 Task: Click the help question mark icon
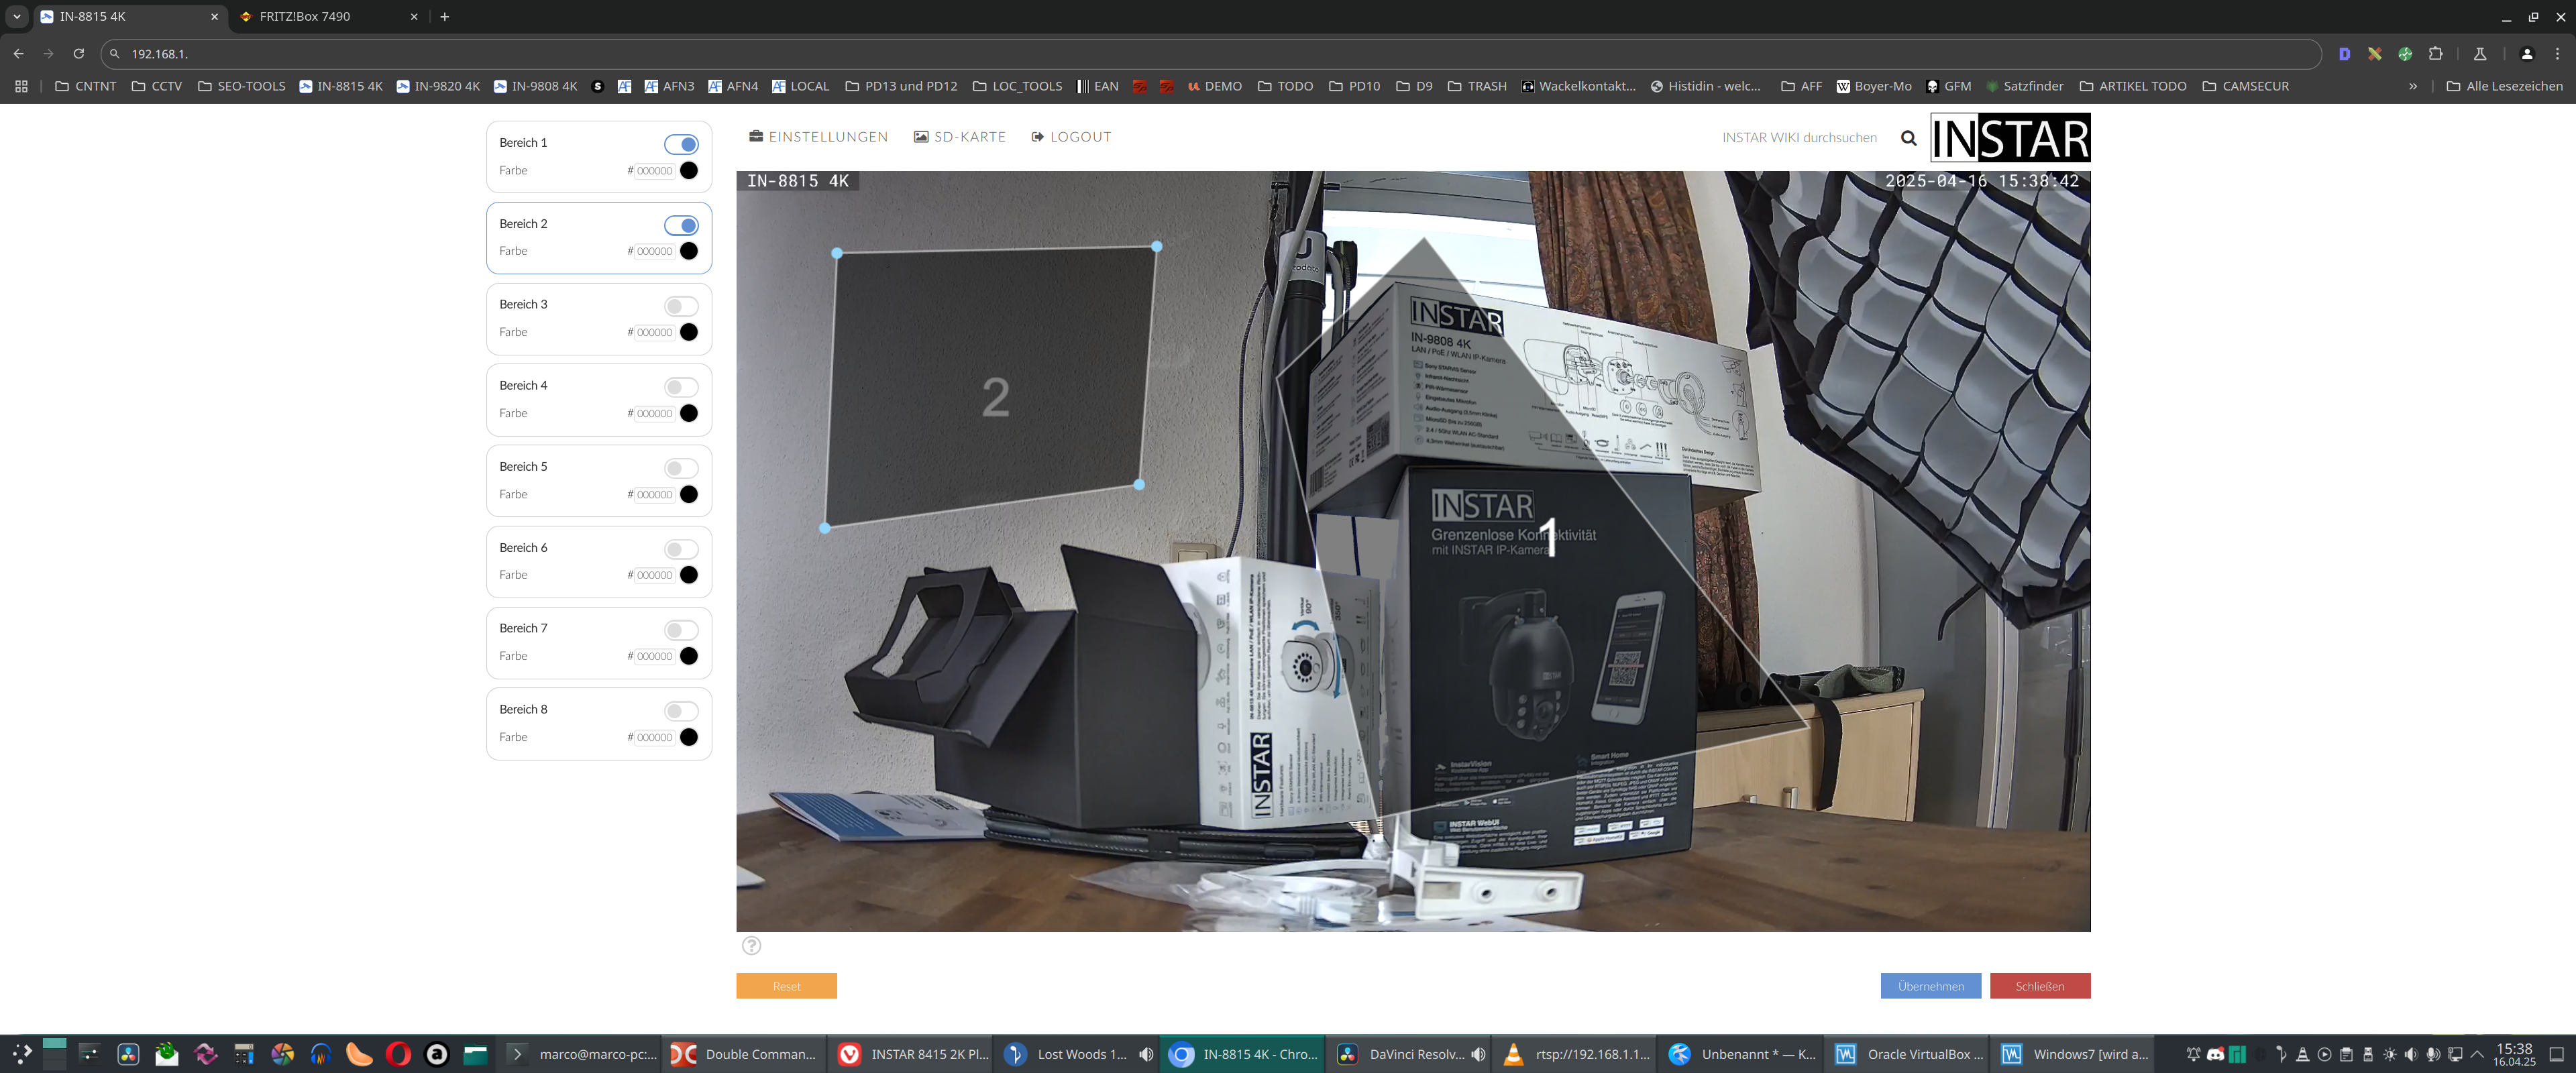point(751,945)
